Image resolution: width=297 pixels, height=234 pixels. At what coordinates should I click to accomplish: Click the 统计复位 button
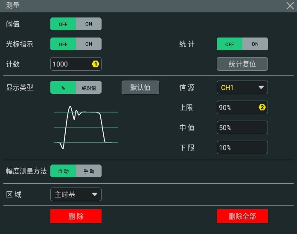242,64
